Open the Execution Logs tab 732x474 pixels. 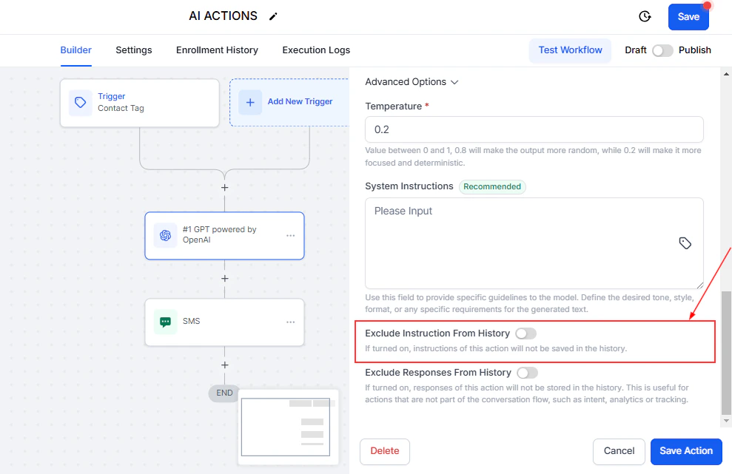point(316,50)
